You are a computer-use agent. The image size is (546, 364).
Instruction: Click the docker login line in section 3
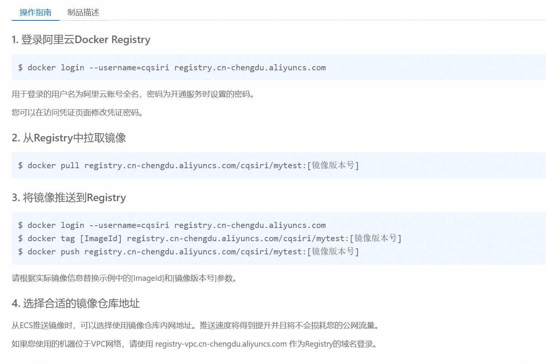pos(172,225)
